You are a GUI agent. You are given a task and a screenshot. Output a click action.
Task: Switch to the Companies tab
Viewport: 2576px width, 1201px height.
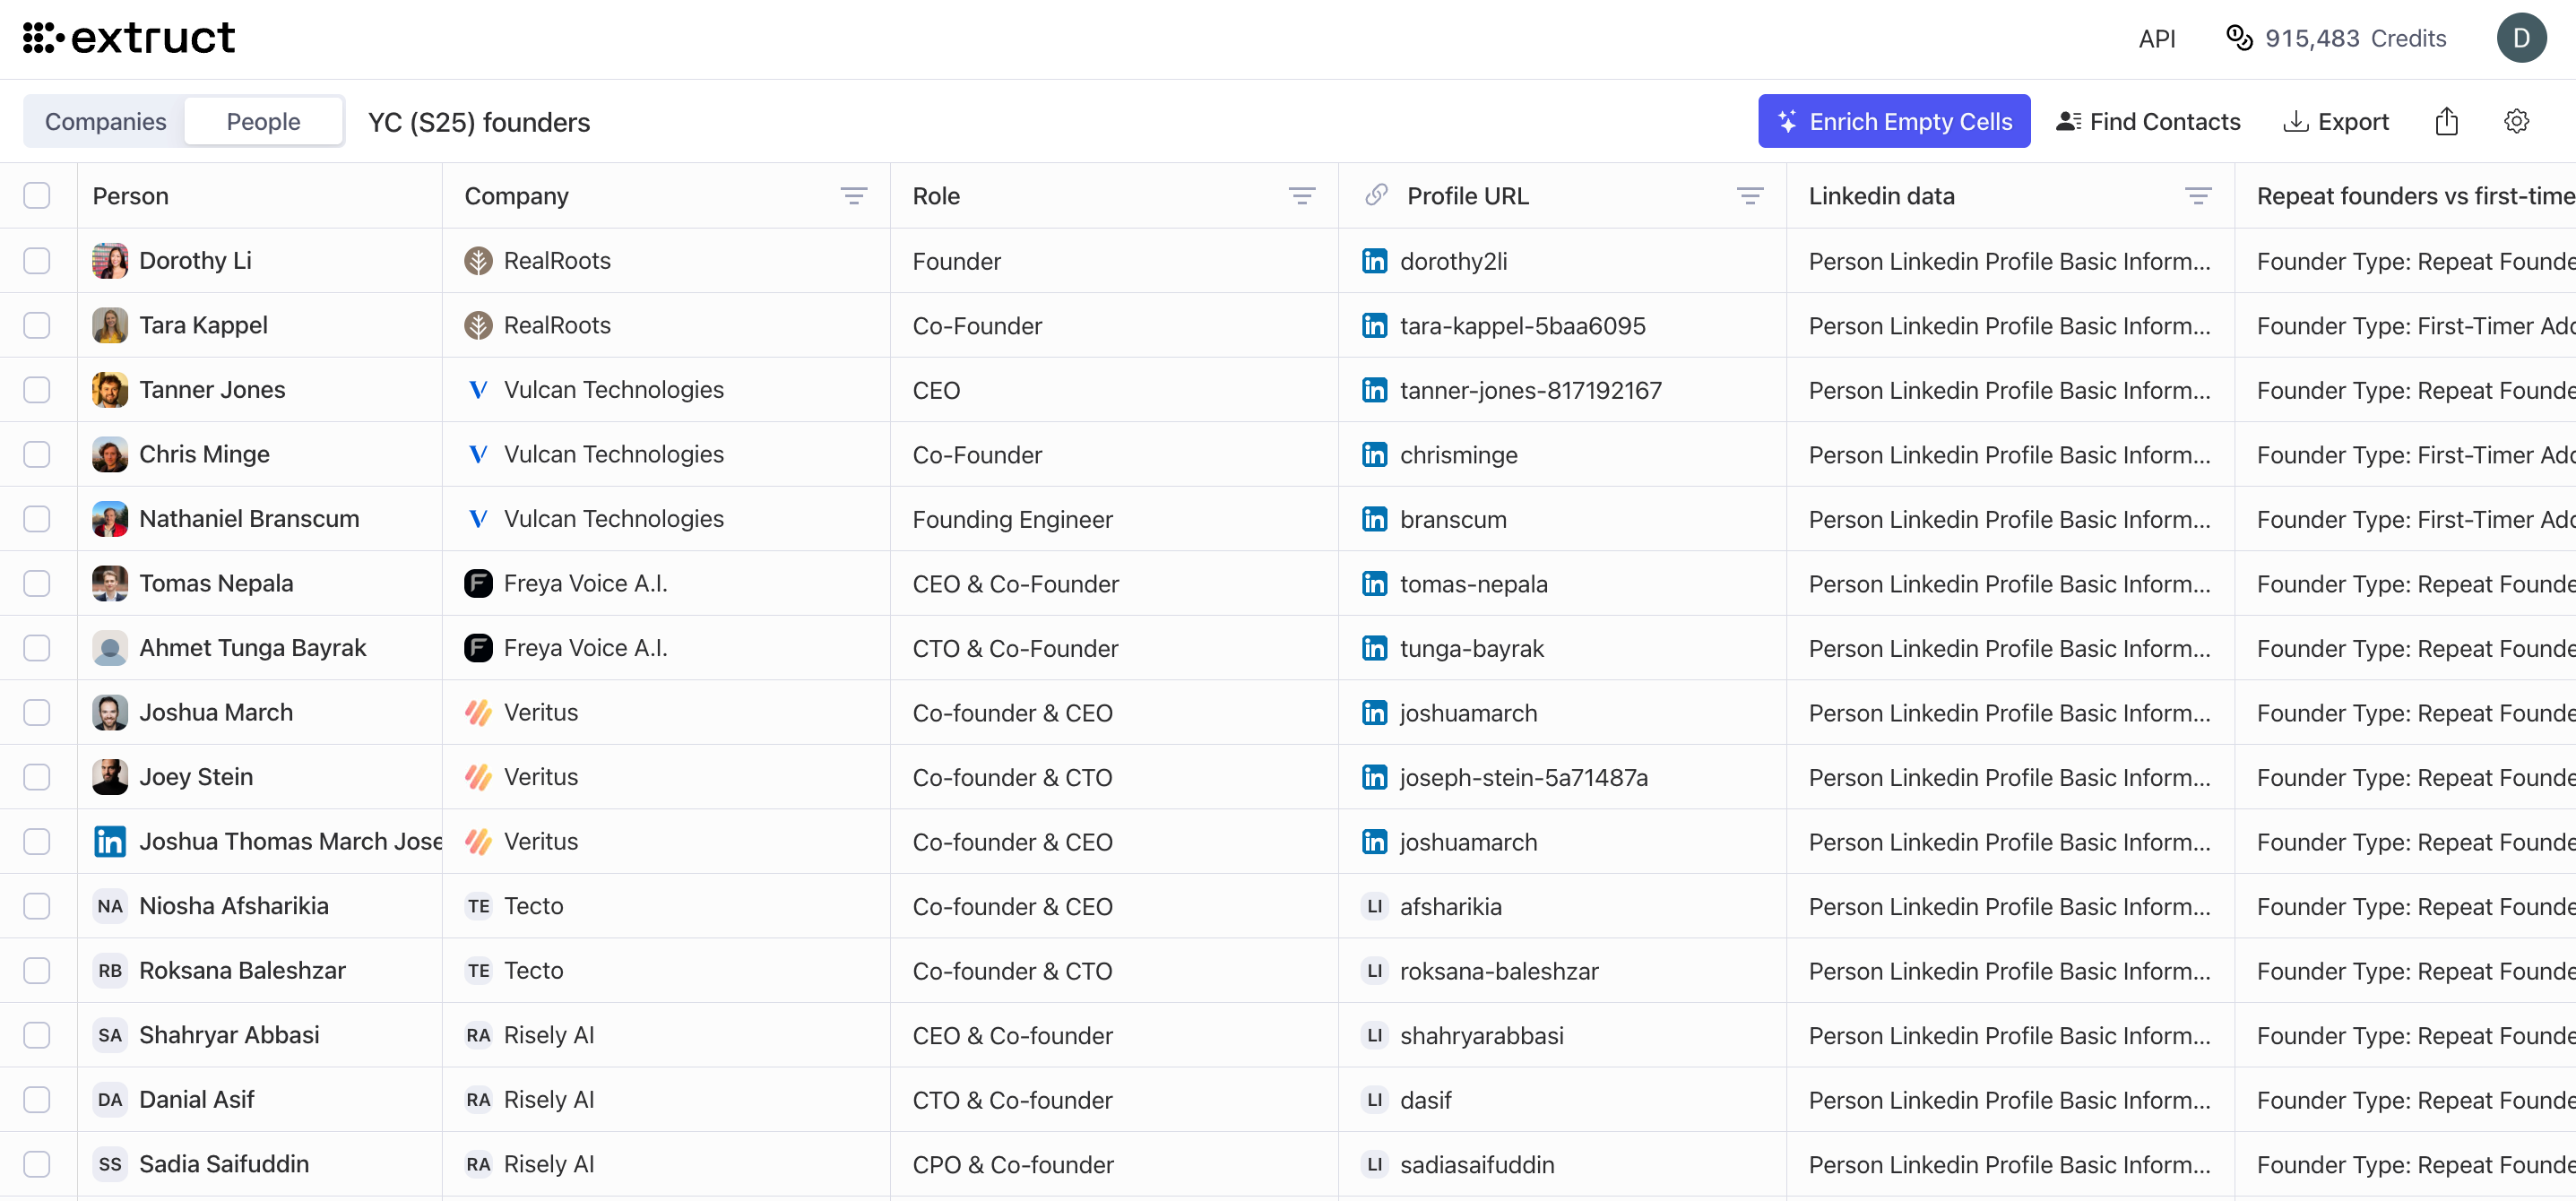(x=105, y=120)
